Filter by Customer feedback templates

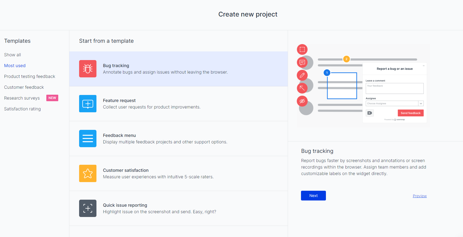pyautogui.click(x=24, y=87)
